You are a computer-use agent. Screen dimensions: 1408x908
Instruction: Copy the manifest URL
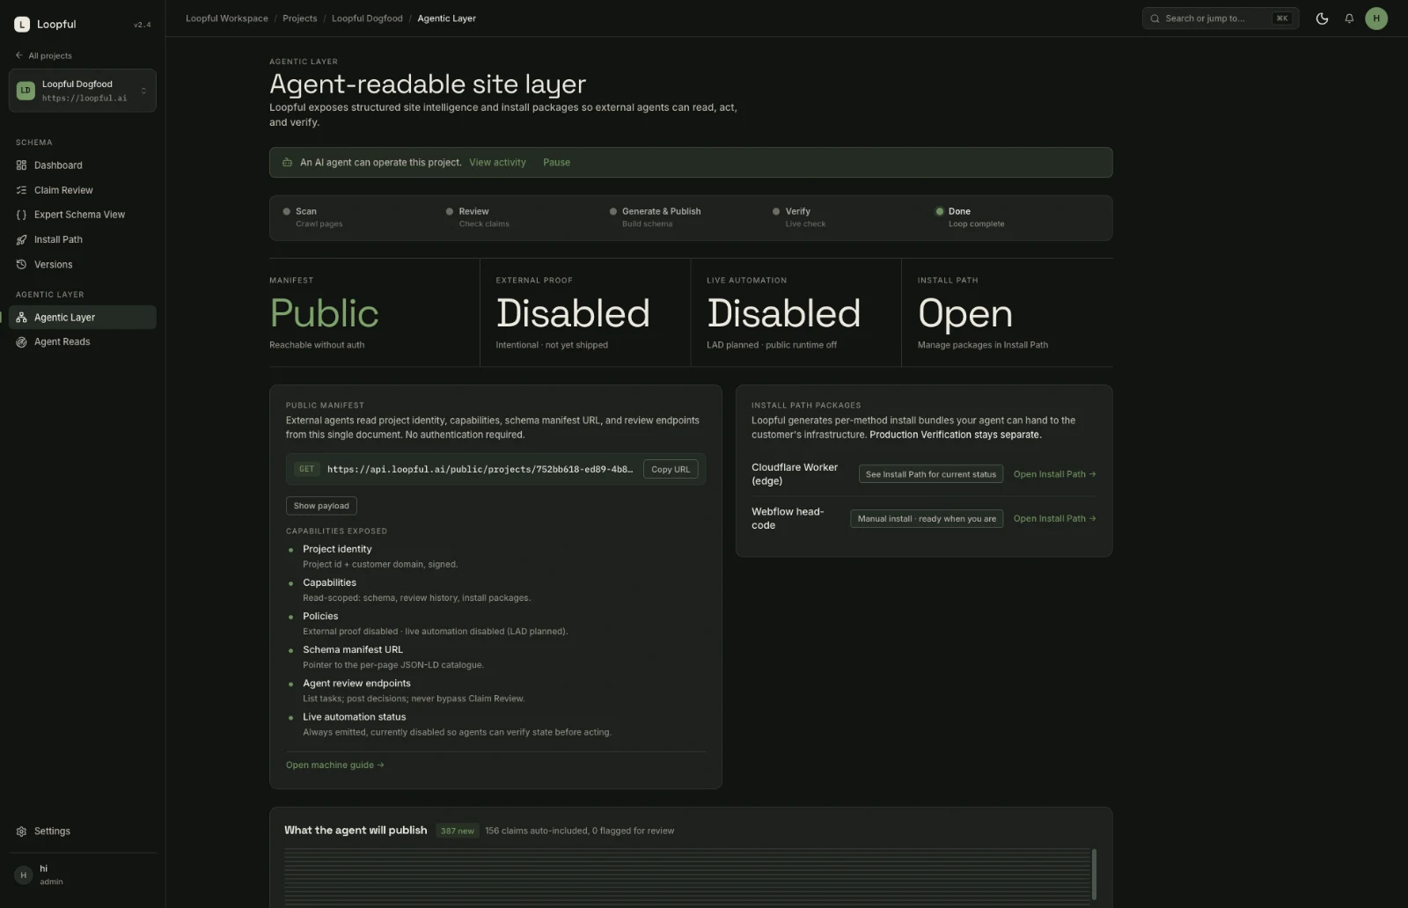point(671,470)
